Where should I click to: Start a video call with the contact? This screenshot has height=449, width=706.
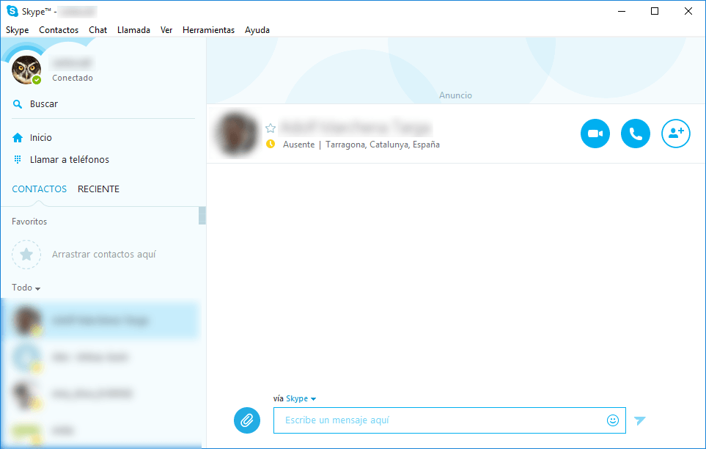[595, 134]
